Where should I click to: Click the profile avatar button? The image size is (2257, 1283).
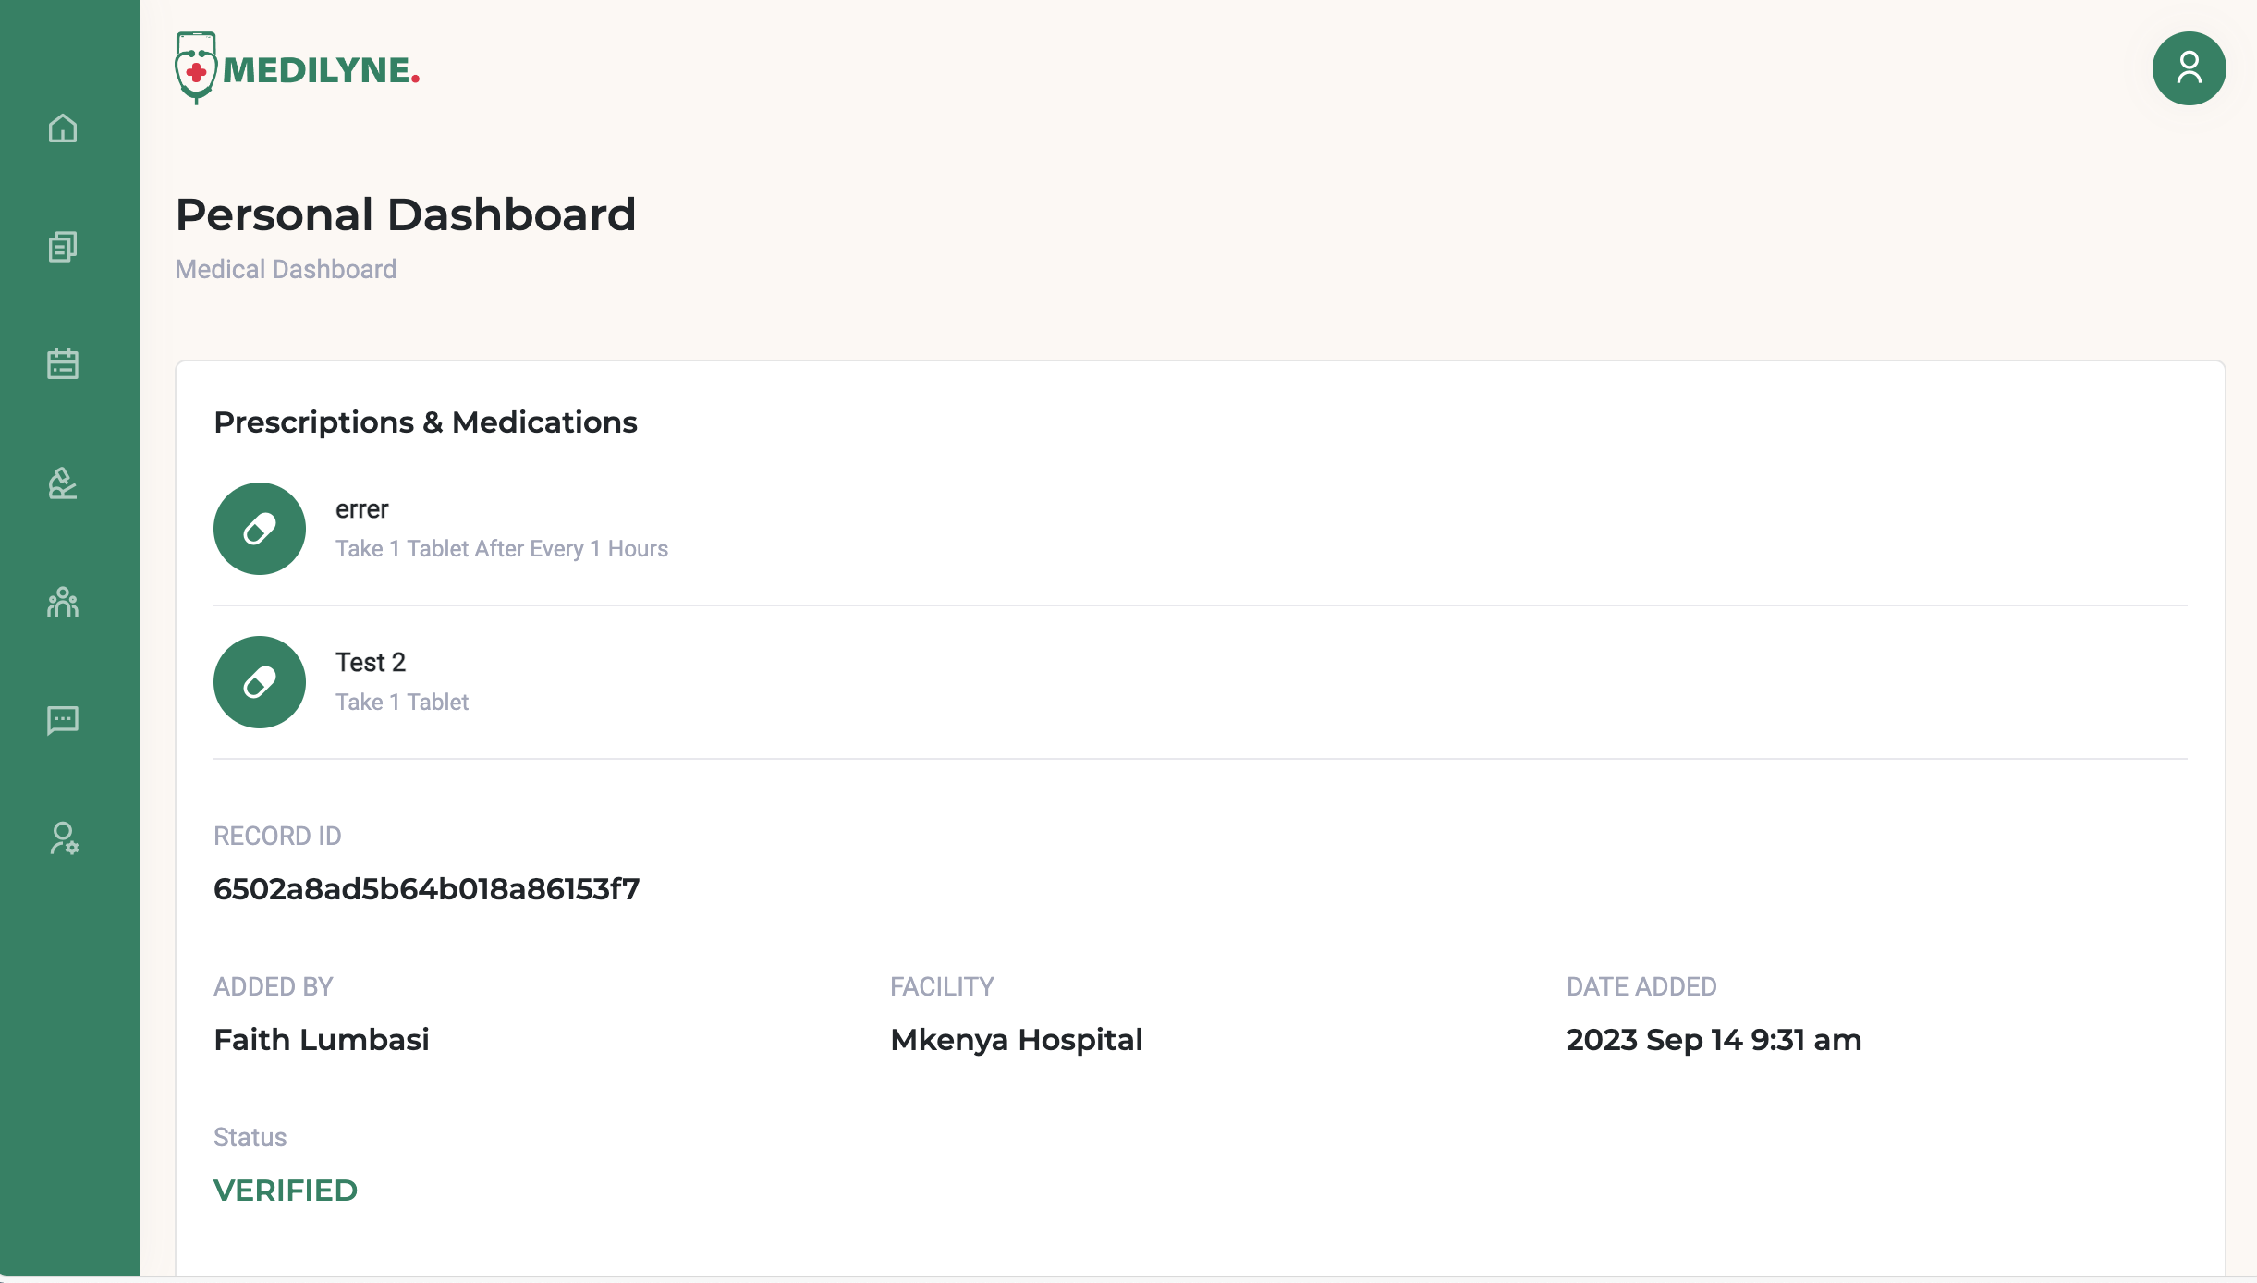[x=2189, y=68]
